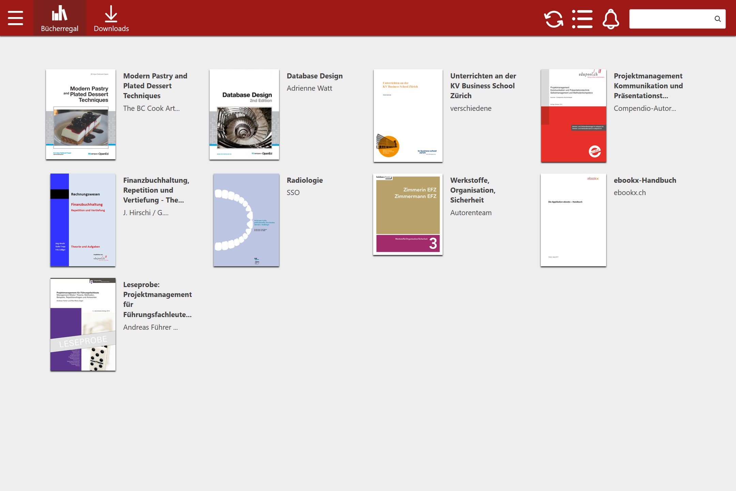Click the refresh sync icon
The image size is (736, 491).
tap(553, 19)
